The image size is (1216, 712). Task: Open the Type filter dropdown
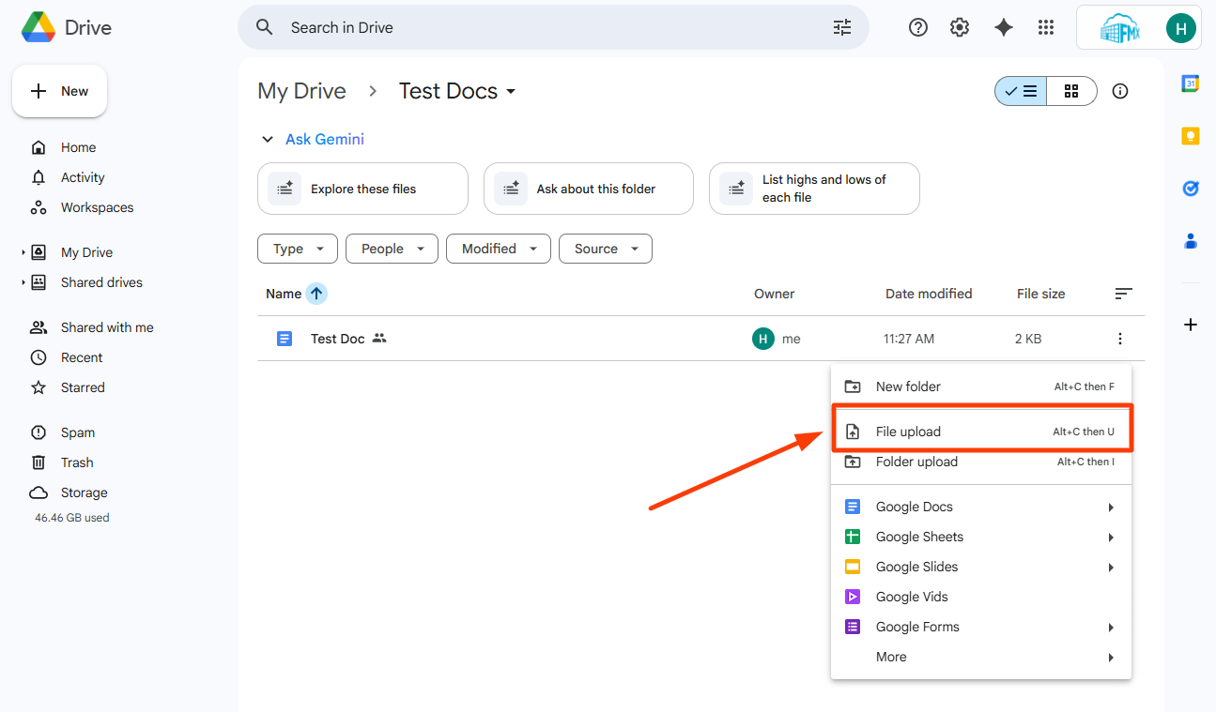point(298,249)
